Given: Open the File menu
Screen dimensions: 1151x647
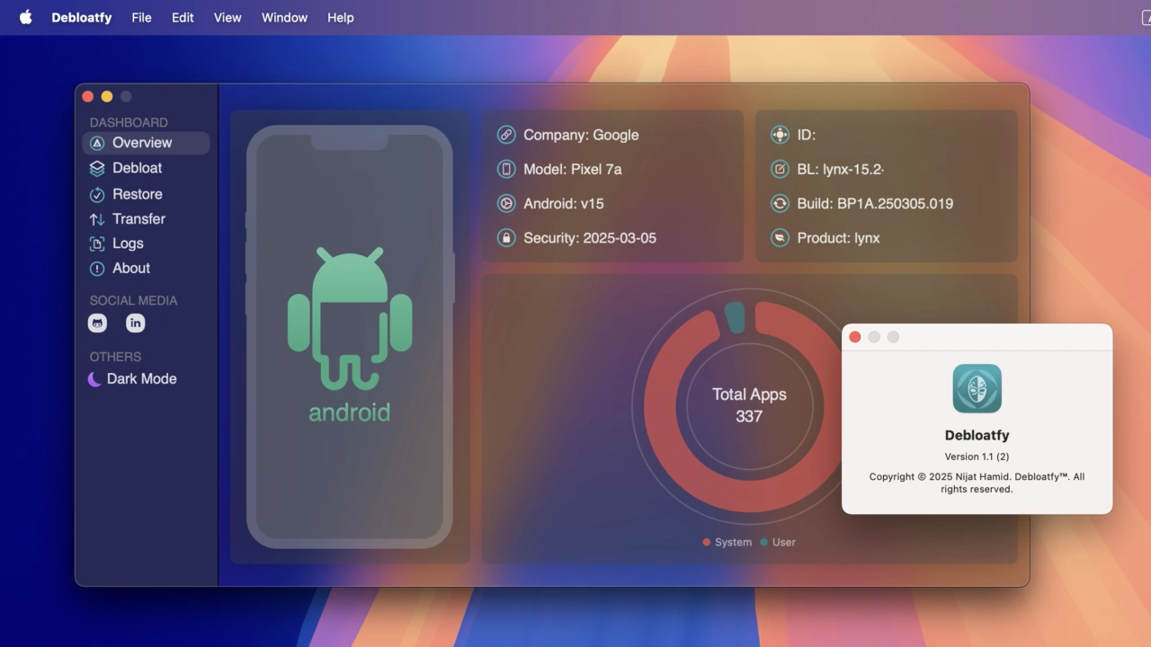Looking at the screenshot, I should point(141,17).
